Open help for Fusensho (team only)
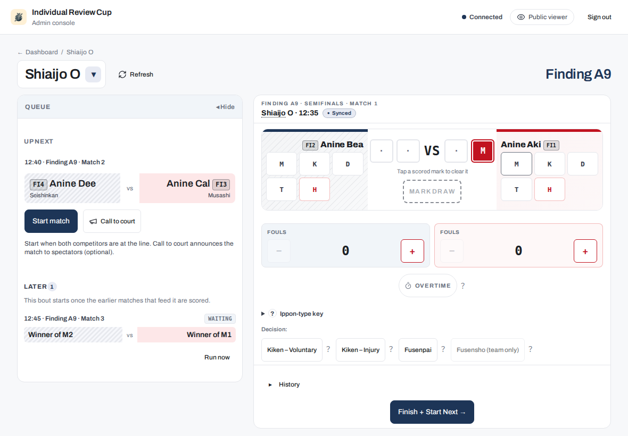The width and height of the screenshot is (628, 436). point(530,349)
